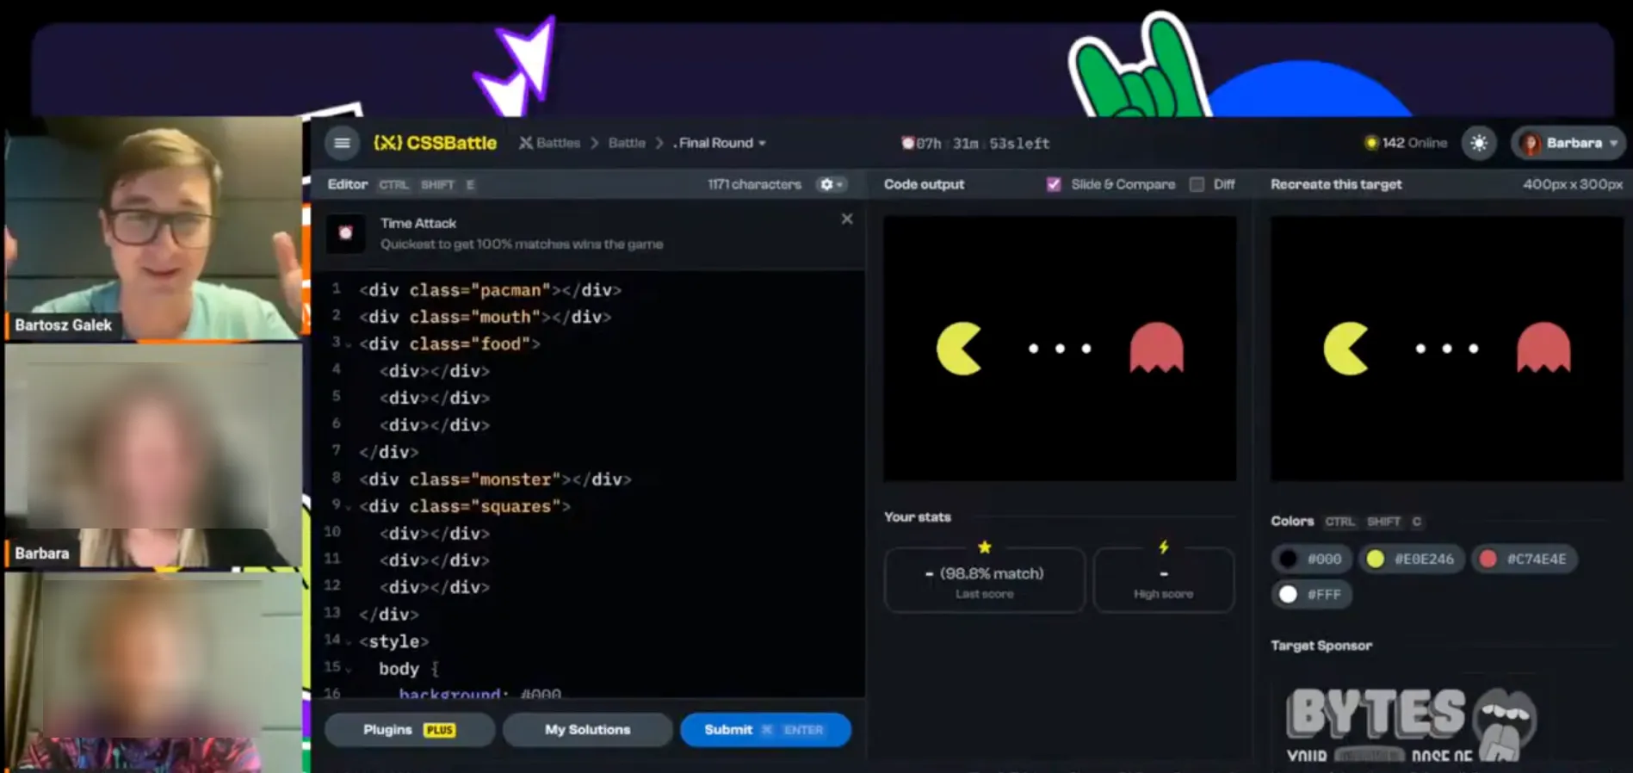
Task: Select Barbara video tile
Action: (x=154, y=456)
